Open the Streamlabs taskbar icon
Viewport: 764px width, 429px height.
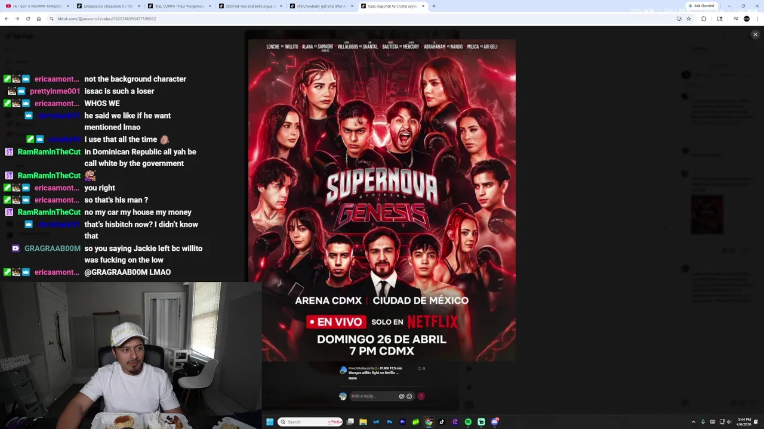(481, 422)
